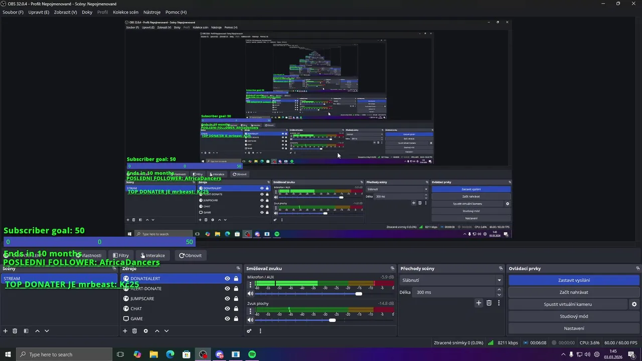The image size is (642, 361).
Task: Click the Type here to search box
Action: [x=63, y=354]
